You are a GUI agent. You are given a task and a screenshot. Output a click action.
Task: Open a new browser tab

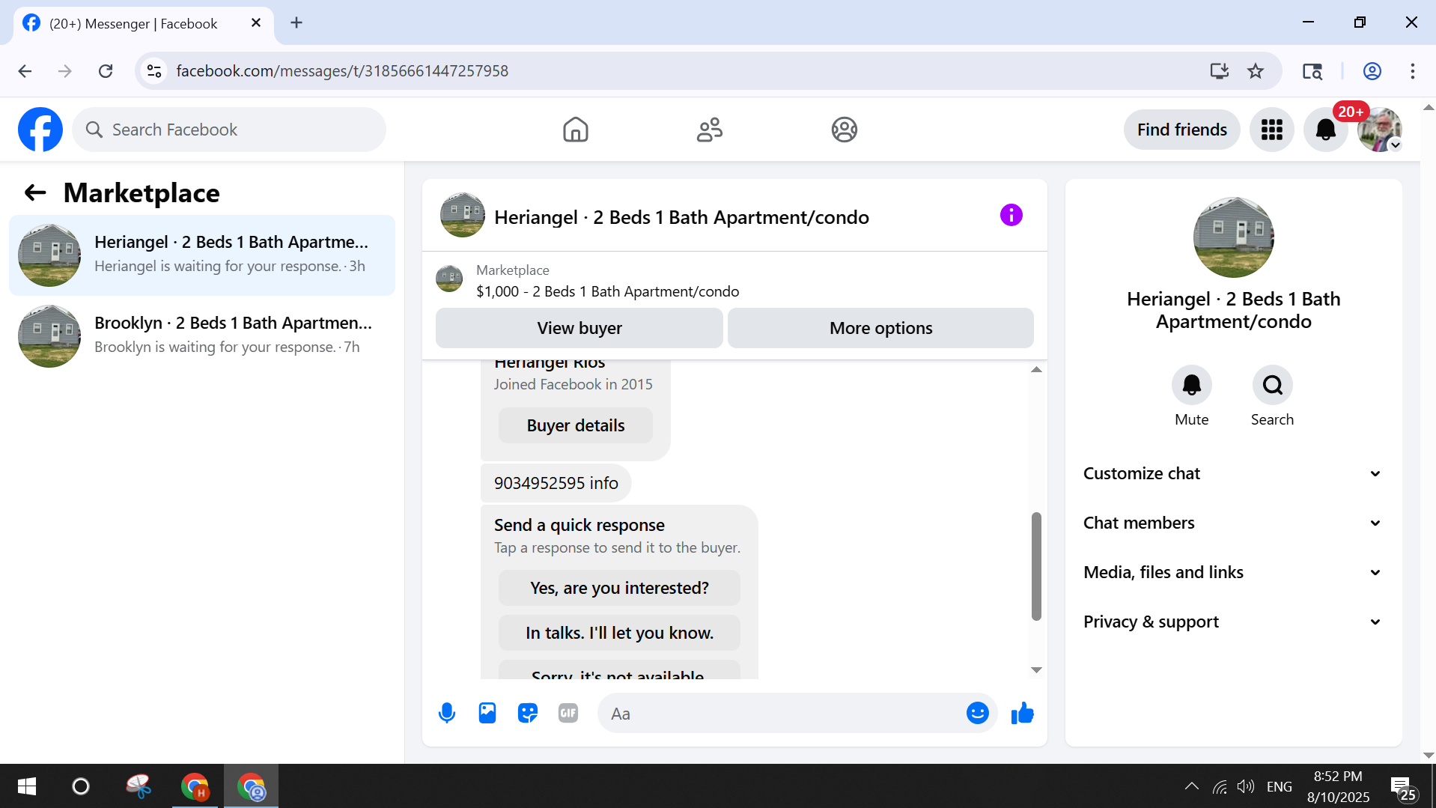tap(296, 23)
